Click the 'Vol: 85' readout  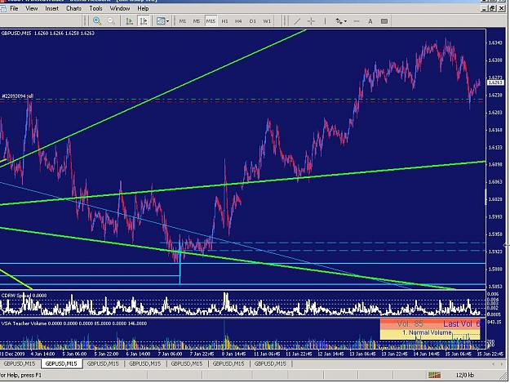coord(410,323)
